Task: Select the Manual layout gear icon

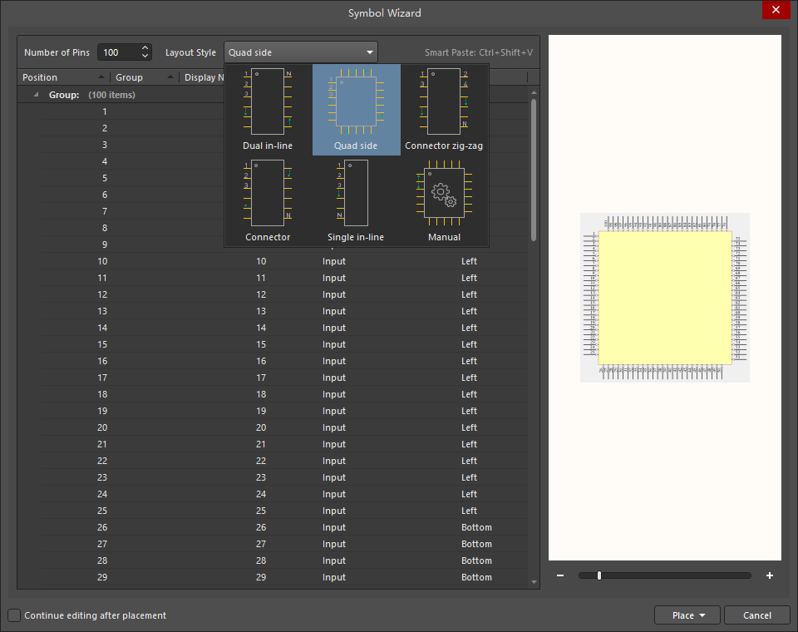Action: [x=444, y=193]
